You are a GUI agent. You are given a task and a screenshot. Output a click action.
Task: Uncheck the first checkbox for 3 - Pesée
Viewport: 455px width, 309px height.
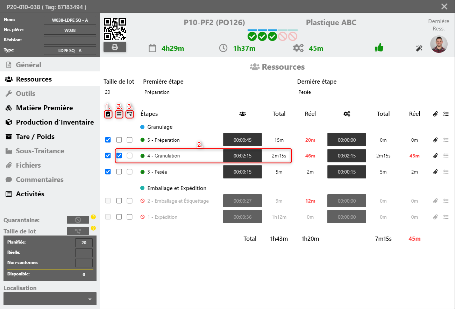[108, 171]
